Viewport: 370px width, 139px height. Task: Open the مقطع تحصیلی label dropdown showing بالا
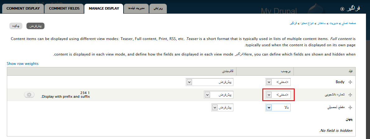tap(278, 107)
